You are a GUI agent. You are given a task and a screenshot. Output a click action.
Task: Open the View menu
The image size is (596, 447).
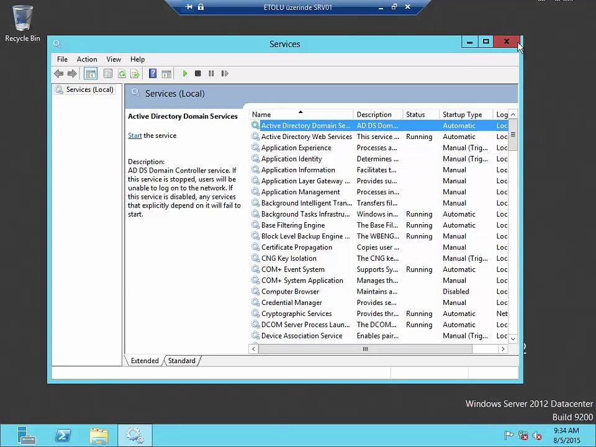pyautogui.click(x=113, y=60)
